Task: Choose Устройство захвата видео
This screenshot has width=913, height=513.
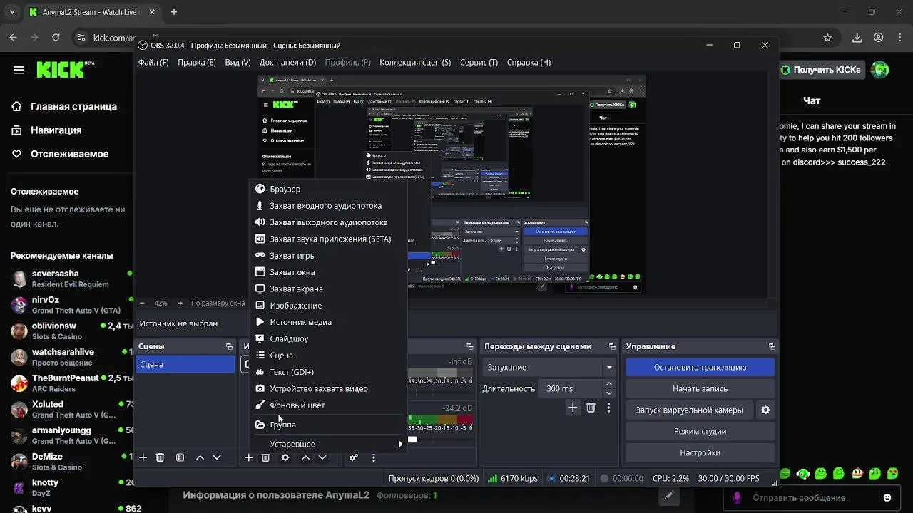Action: [330, 388]
